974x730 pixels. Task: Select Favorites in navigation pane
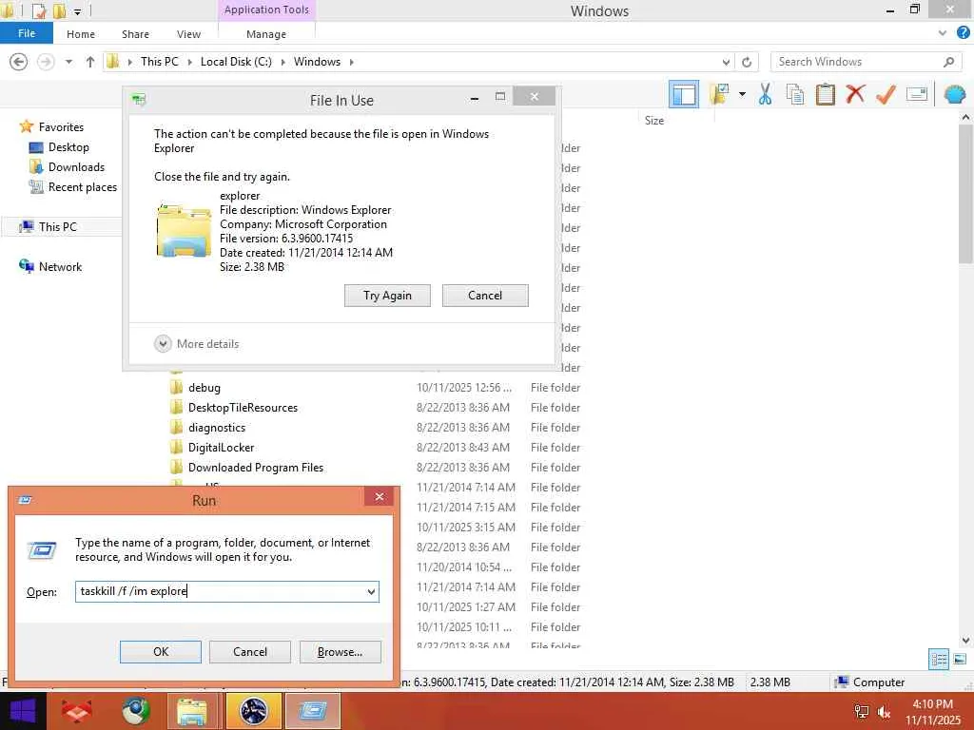click(x=61, y=126)
